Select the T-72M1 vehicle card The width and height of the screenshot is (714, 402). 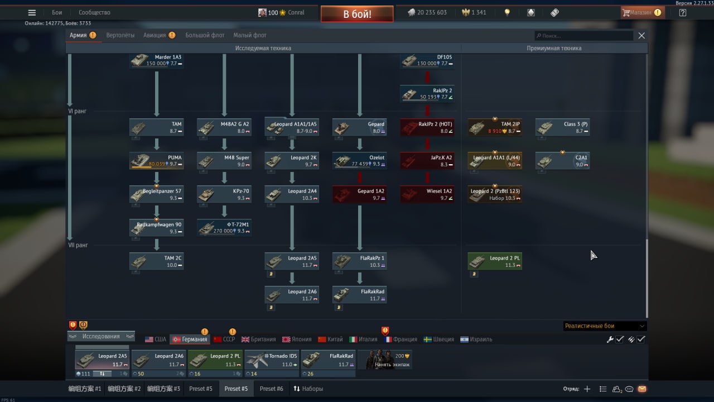[x=224, y=228]
